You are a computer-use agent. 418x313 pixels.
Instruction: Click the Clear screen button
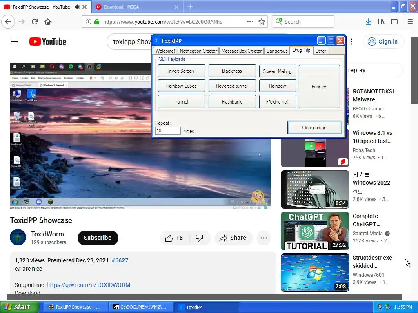tap(314, 128)
